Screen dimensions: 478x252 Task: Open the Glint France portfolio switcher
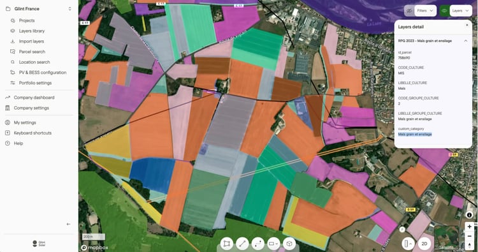point(39,9)
